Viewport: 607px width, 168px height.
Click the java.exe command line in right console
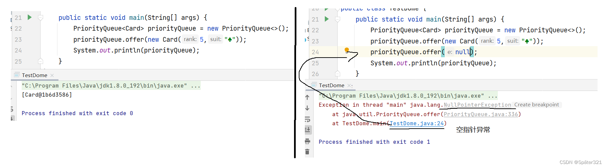click(408, 96)
